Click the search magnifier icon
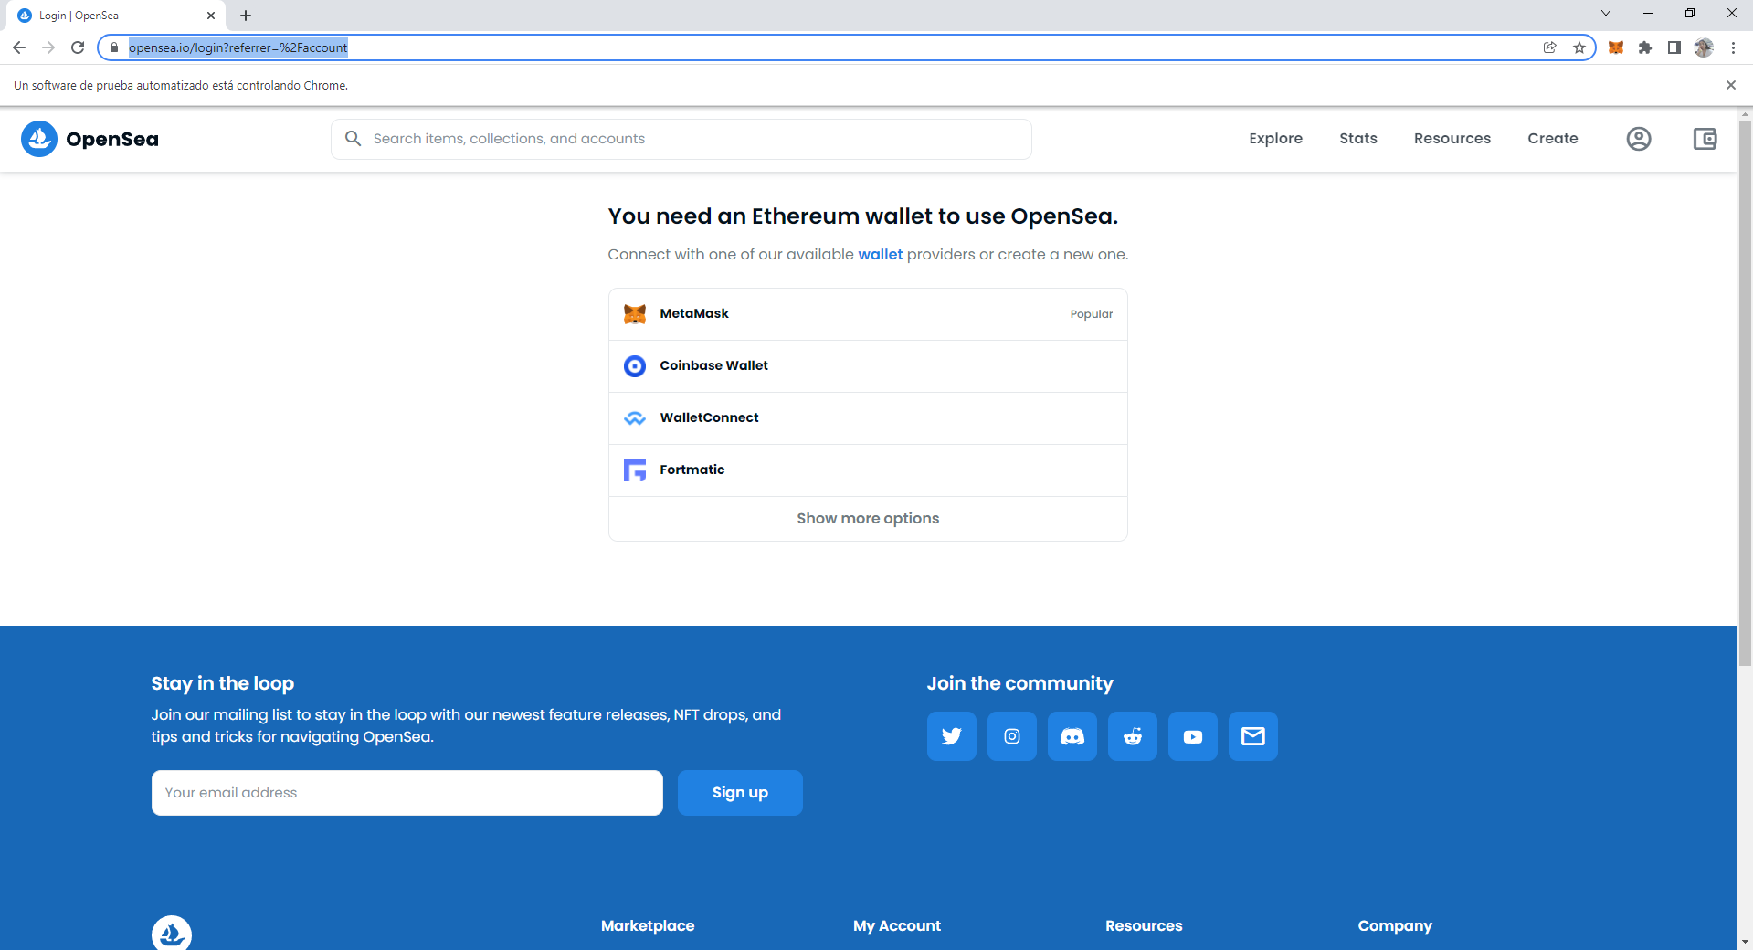This screenshot has height=950, width=1753. (353, 139)
